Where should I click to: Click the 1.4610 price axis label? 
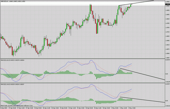coord(168,45)
